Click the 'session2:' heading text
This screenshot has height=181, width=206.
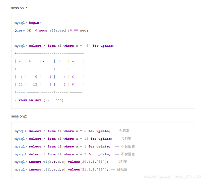point(19,116)
